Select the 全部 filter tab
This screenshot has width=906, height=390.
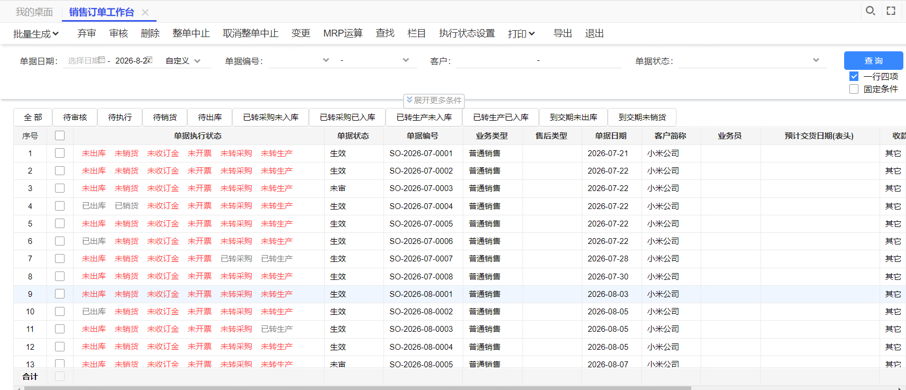click(33, 117)
